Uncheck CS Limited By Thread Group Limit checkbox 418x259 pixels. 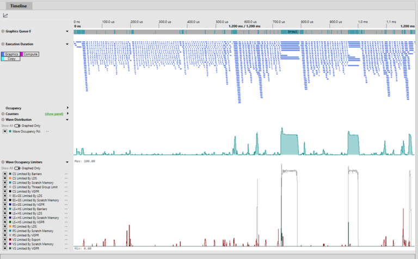5,187
